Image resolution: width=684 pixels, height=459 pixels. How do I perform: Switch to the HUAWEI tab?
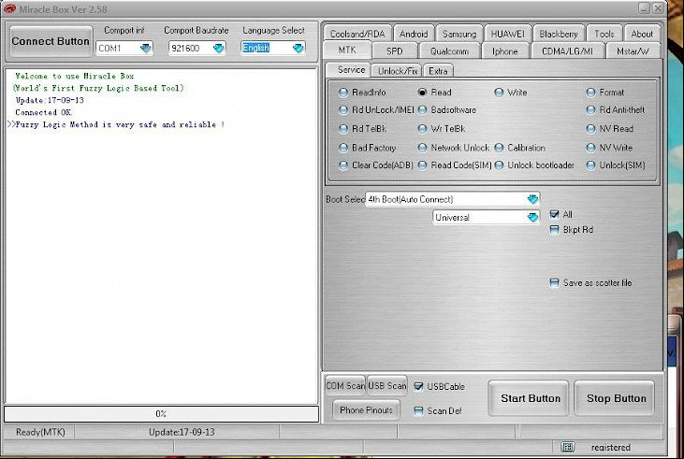pyautogui.click(x=508, y=34)
